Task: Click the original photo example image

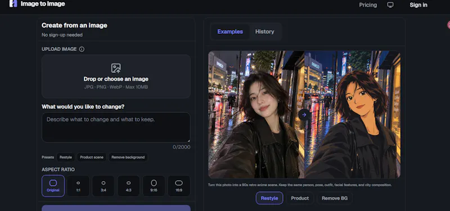Action: coord(256,114)
